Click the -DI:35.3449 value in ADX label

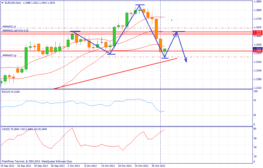coord(40,129)
